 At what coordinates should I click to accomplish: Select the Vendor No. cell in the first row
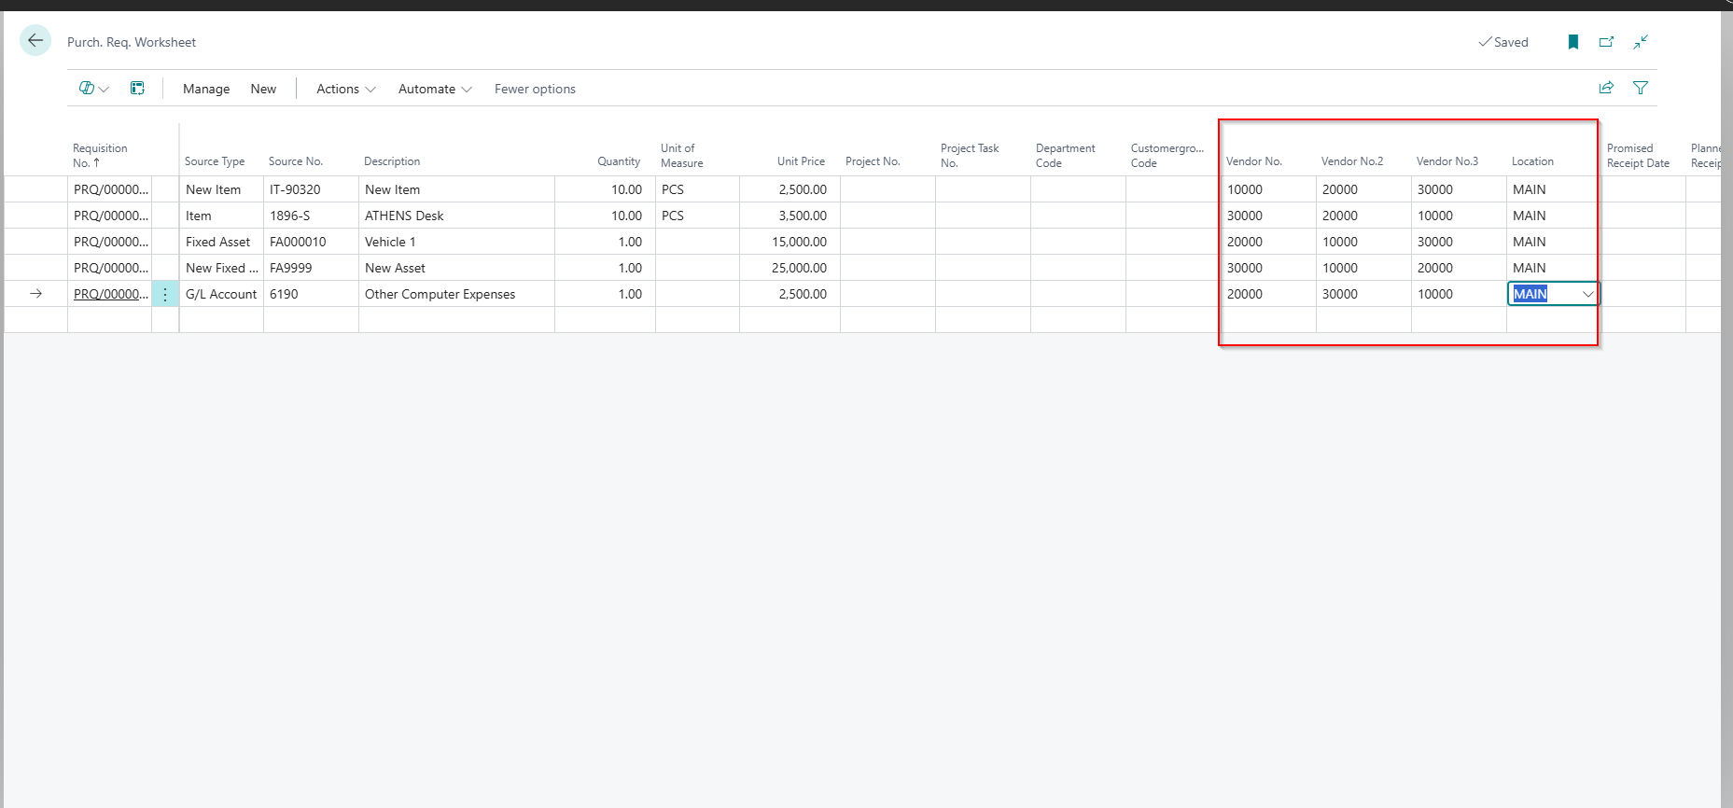coord(1267,189)
